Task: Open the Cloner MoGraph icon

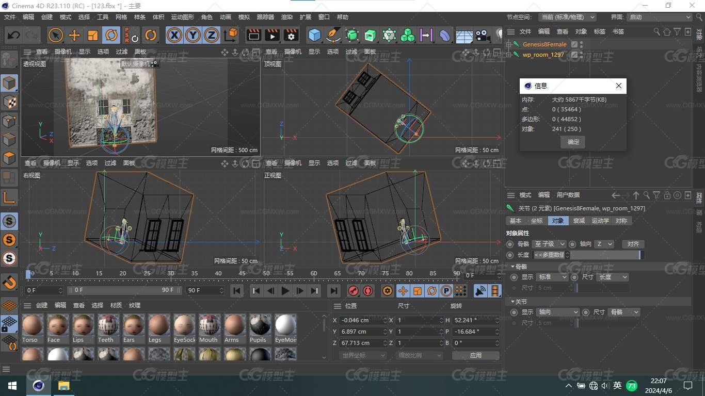Action: tap(408, 35)
